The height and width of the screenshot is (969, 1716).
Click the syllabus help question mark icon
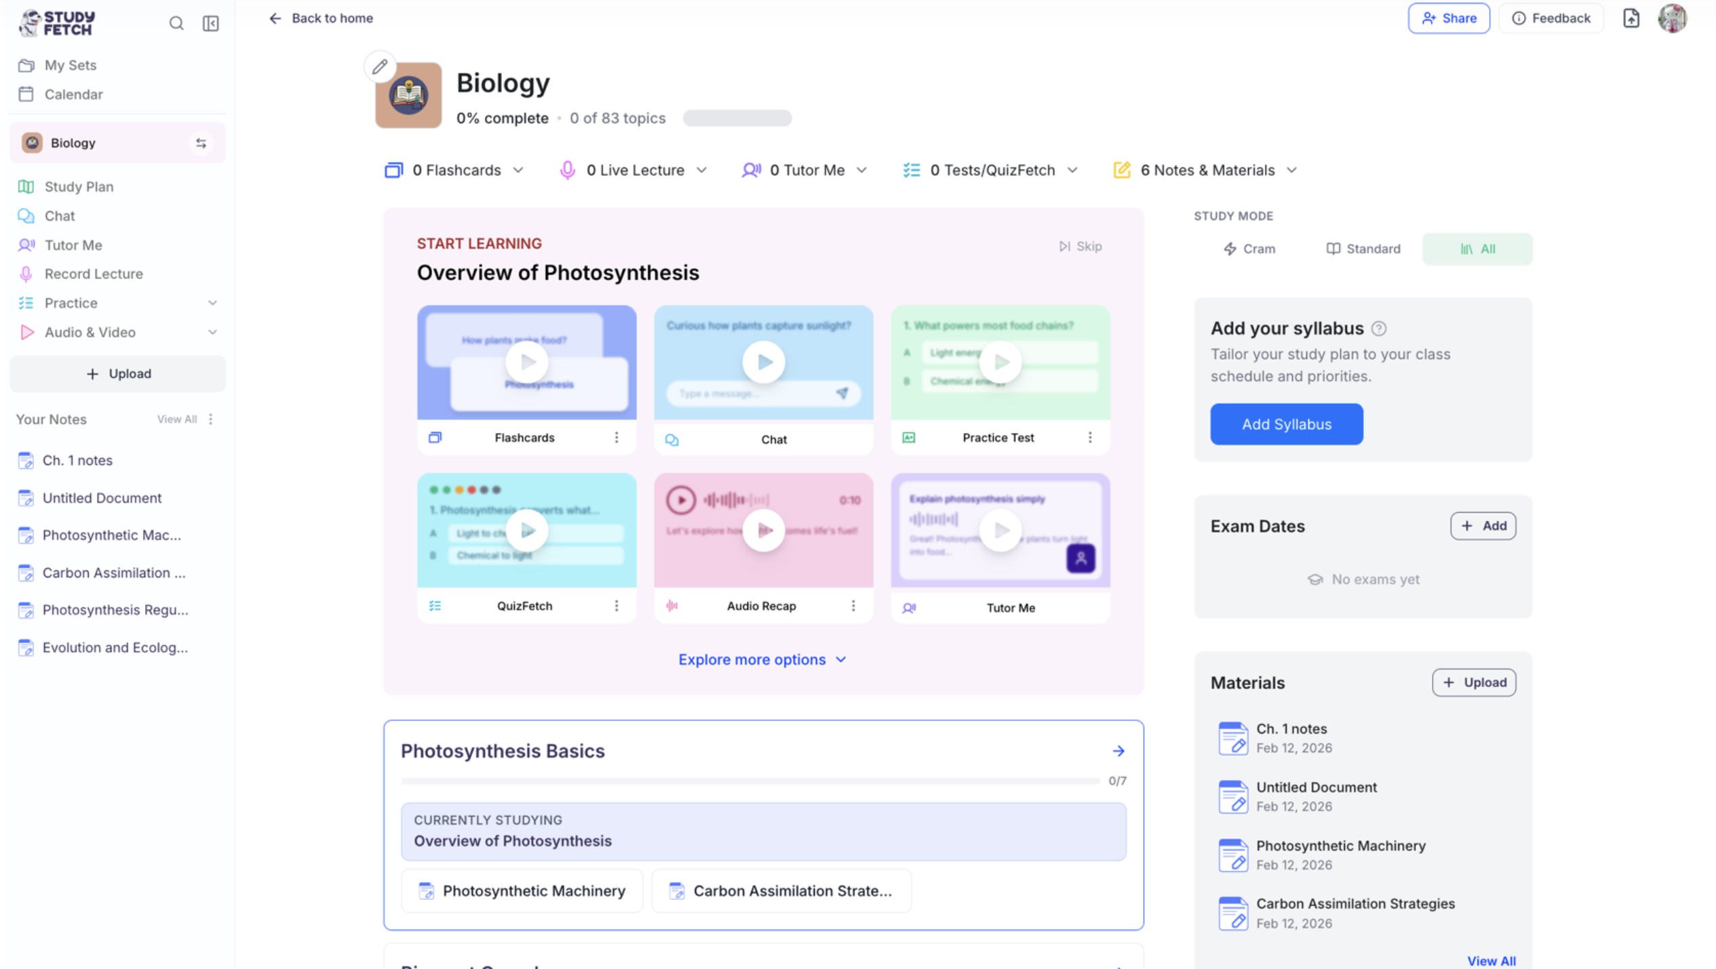(x=1379, y=329)
